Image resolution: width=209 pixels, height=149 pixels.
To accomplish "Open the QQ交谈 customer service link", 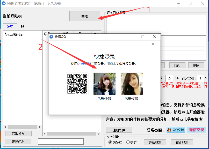I will point(176,130).
